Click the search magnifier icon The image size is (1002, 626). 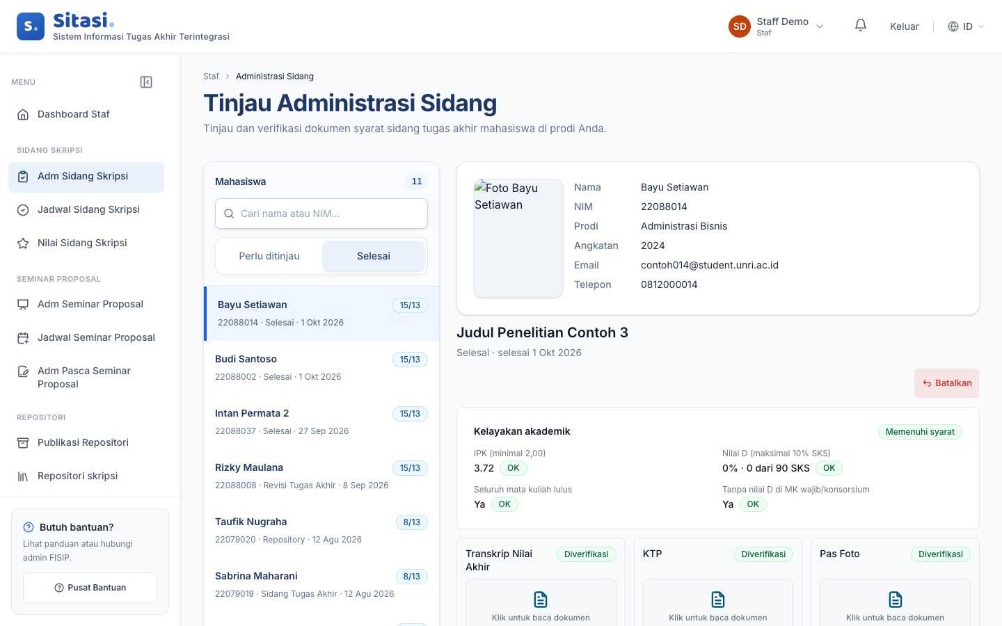(229, 214)
